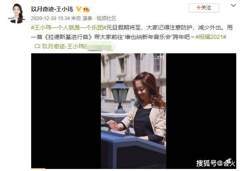The image size is (242, 171).
Task: Click the orange membership crown badge
Action: (86, 9)
